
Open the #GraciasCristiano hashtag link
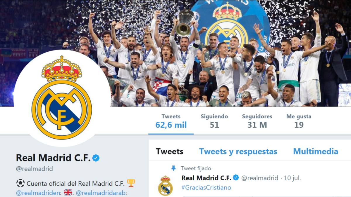[206, 187]
